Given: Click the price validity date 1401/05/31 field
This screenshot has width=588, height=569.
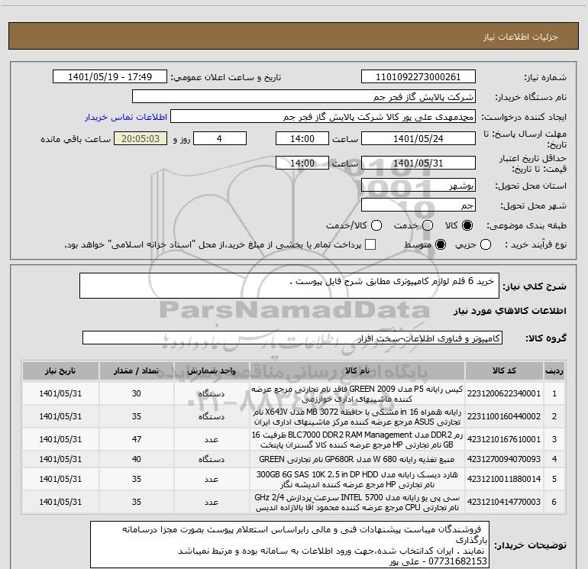Looking at the screenshot, I should [x=418, y=163].
